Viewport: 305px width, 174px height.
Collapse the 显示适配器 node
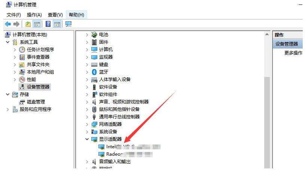87,139
